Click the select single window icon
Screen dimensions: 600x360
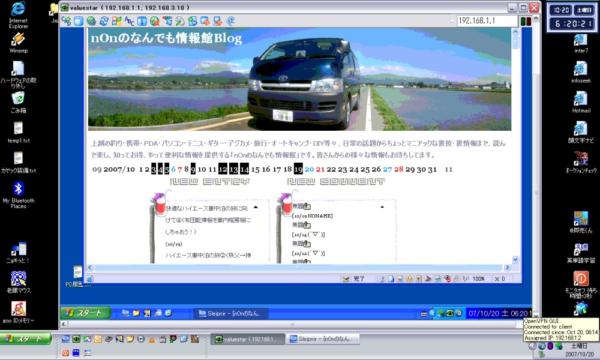point(205,20)
